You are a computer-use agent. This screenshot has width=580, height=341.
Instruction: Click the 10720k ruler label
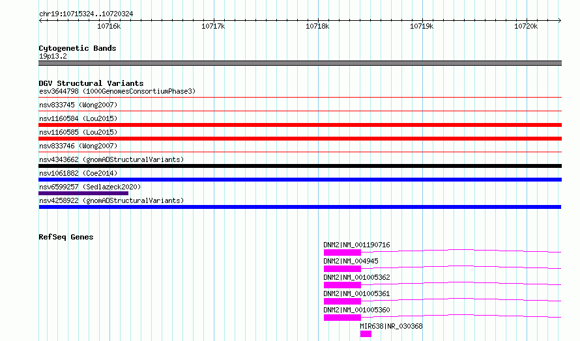(526, 26)
